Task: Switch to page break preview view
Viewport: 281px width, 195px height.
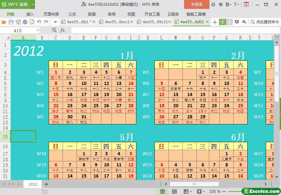Action: (174, 192)
